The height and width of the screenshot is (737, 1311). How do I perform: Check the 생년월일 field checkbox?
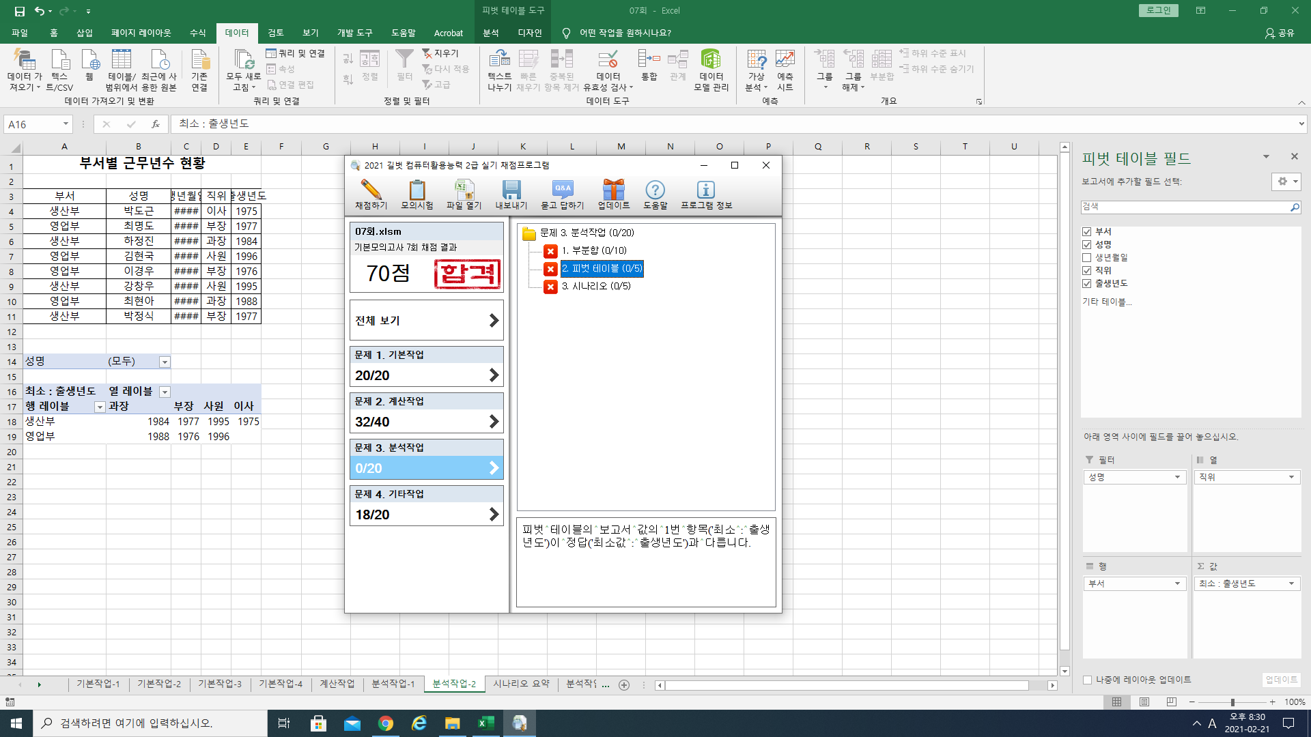1086,257
